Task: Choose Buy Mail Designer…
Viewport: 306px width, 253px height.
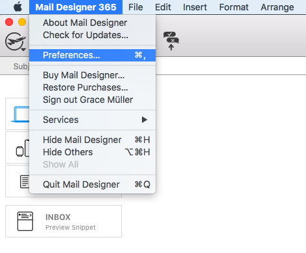Action: point(93,75)
